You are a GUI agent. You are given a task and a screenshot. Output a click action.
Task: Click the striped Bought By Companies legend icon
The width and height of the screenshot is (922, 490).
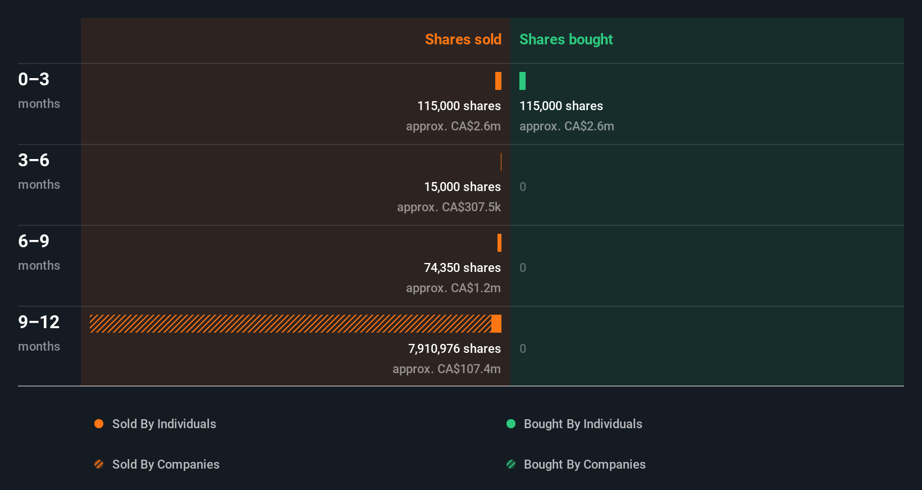[511, 464]
